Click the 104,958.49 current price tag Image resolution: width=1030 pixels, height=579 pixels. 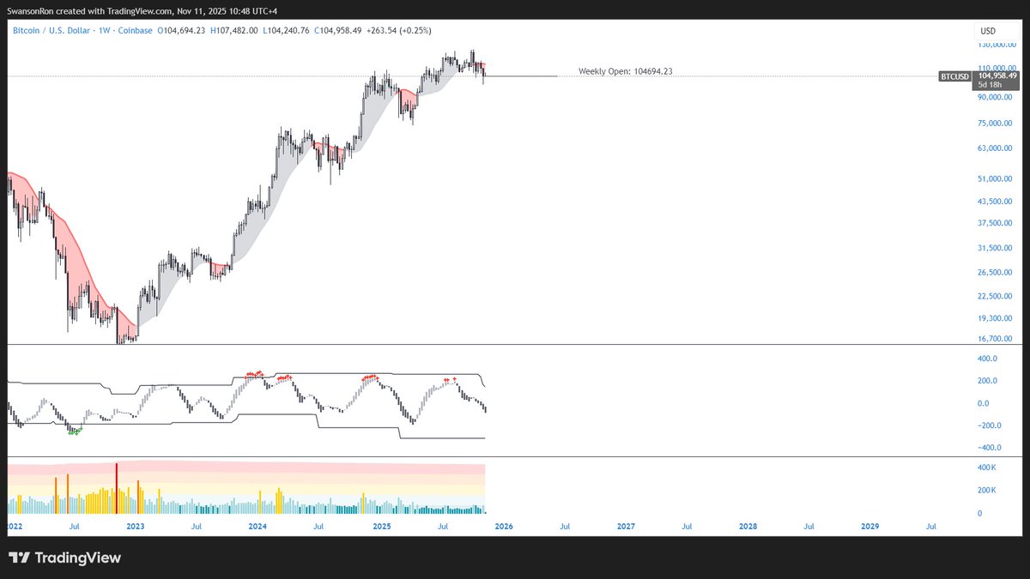pyautogui.click(x=997, y=75)
